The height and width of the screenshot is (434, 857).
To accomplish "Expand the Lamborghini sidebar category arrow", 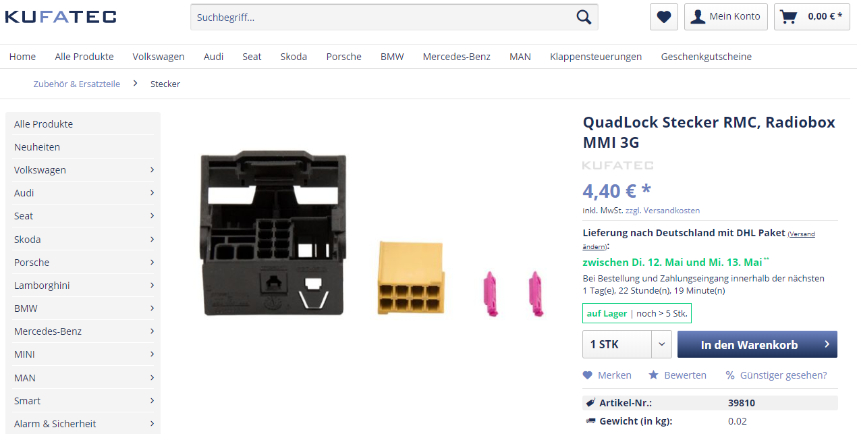I will (x=152, y=286).
